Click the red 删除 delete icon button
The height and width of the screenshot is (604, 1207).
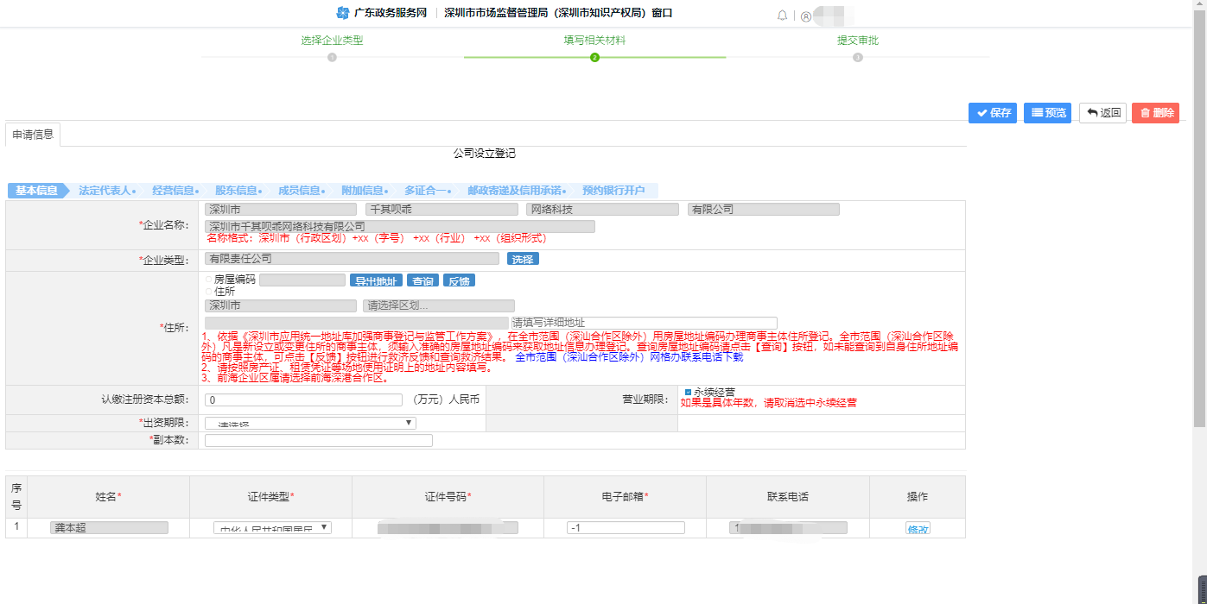click(x=1154, y=112)
